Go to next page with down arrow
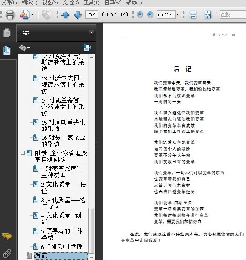 tap(77, 15)
